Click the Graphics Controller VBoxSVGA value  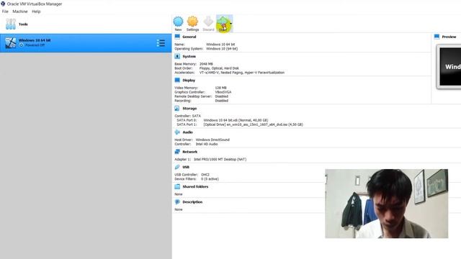(x=223, y=92)
